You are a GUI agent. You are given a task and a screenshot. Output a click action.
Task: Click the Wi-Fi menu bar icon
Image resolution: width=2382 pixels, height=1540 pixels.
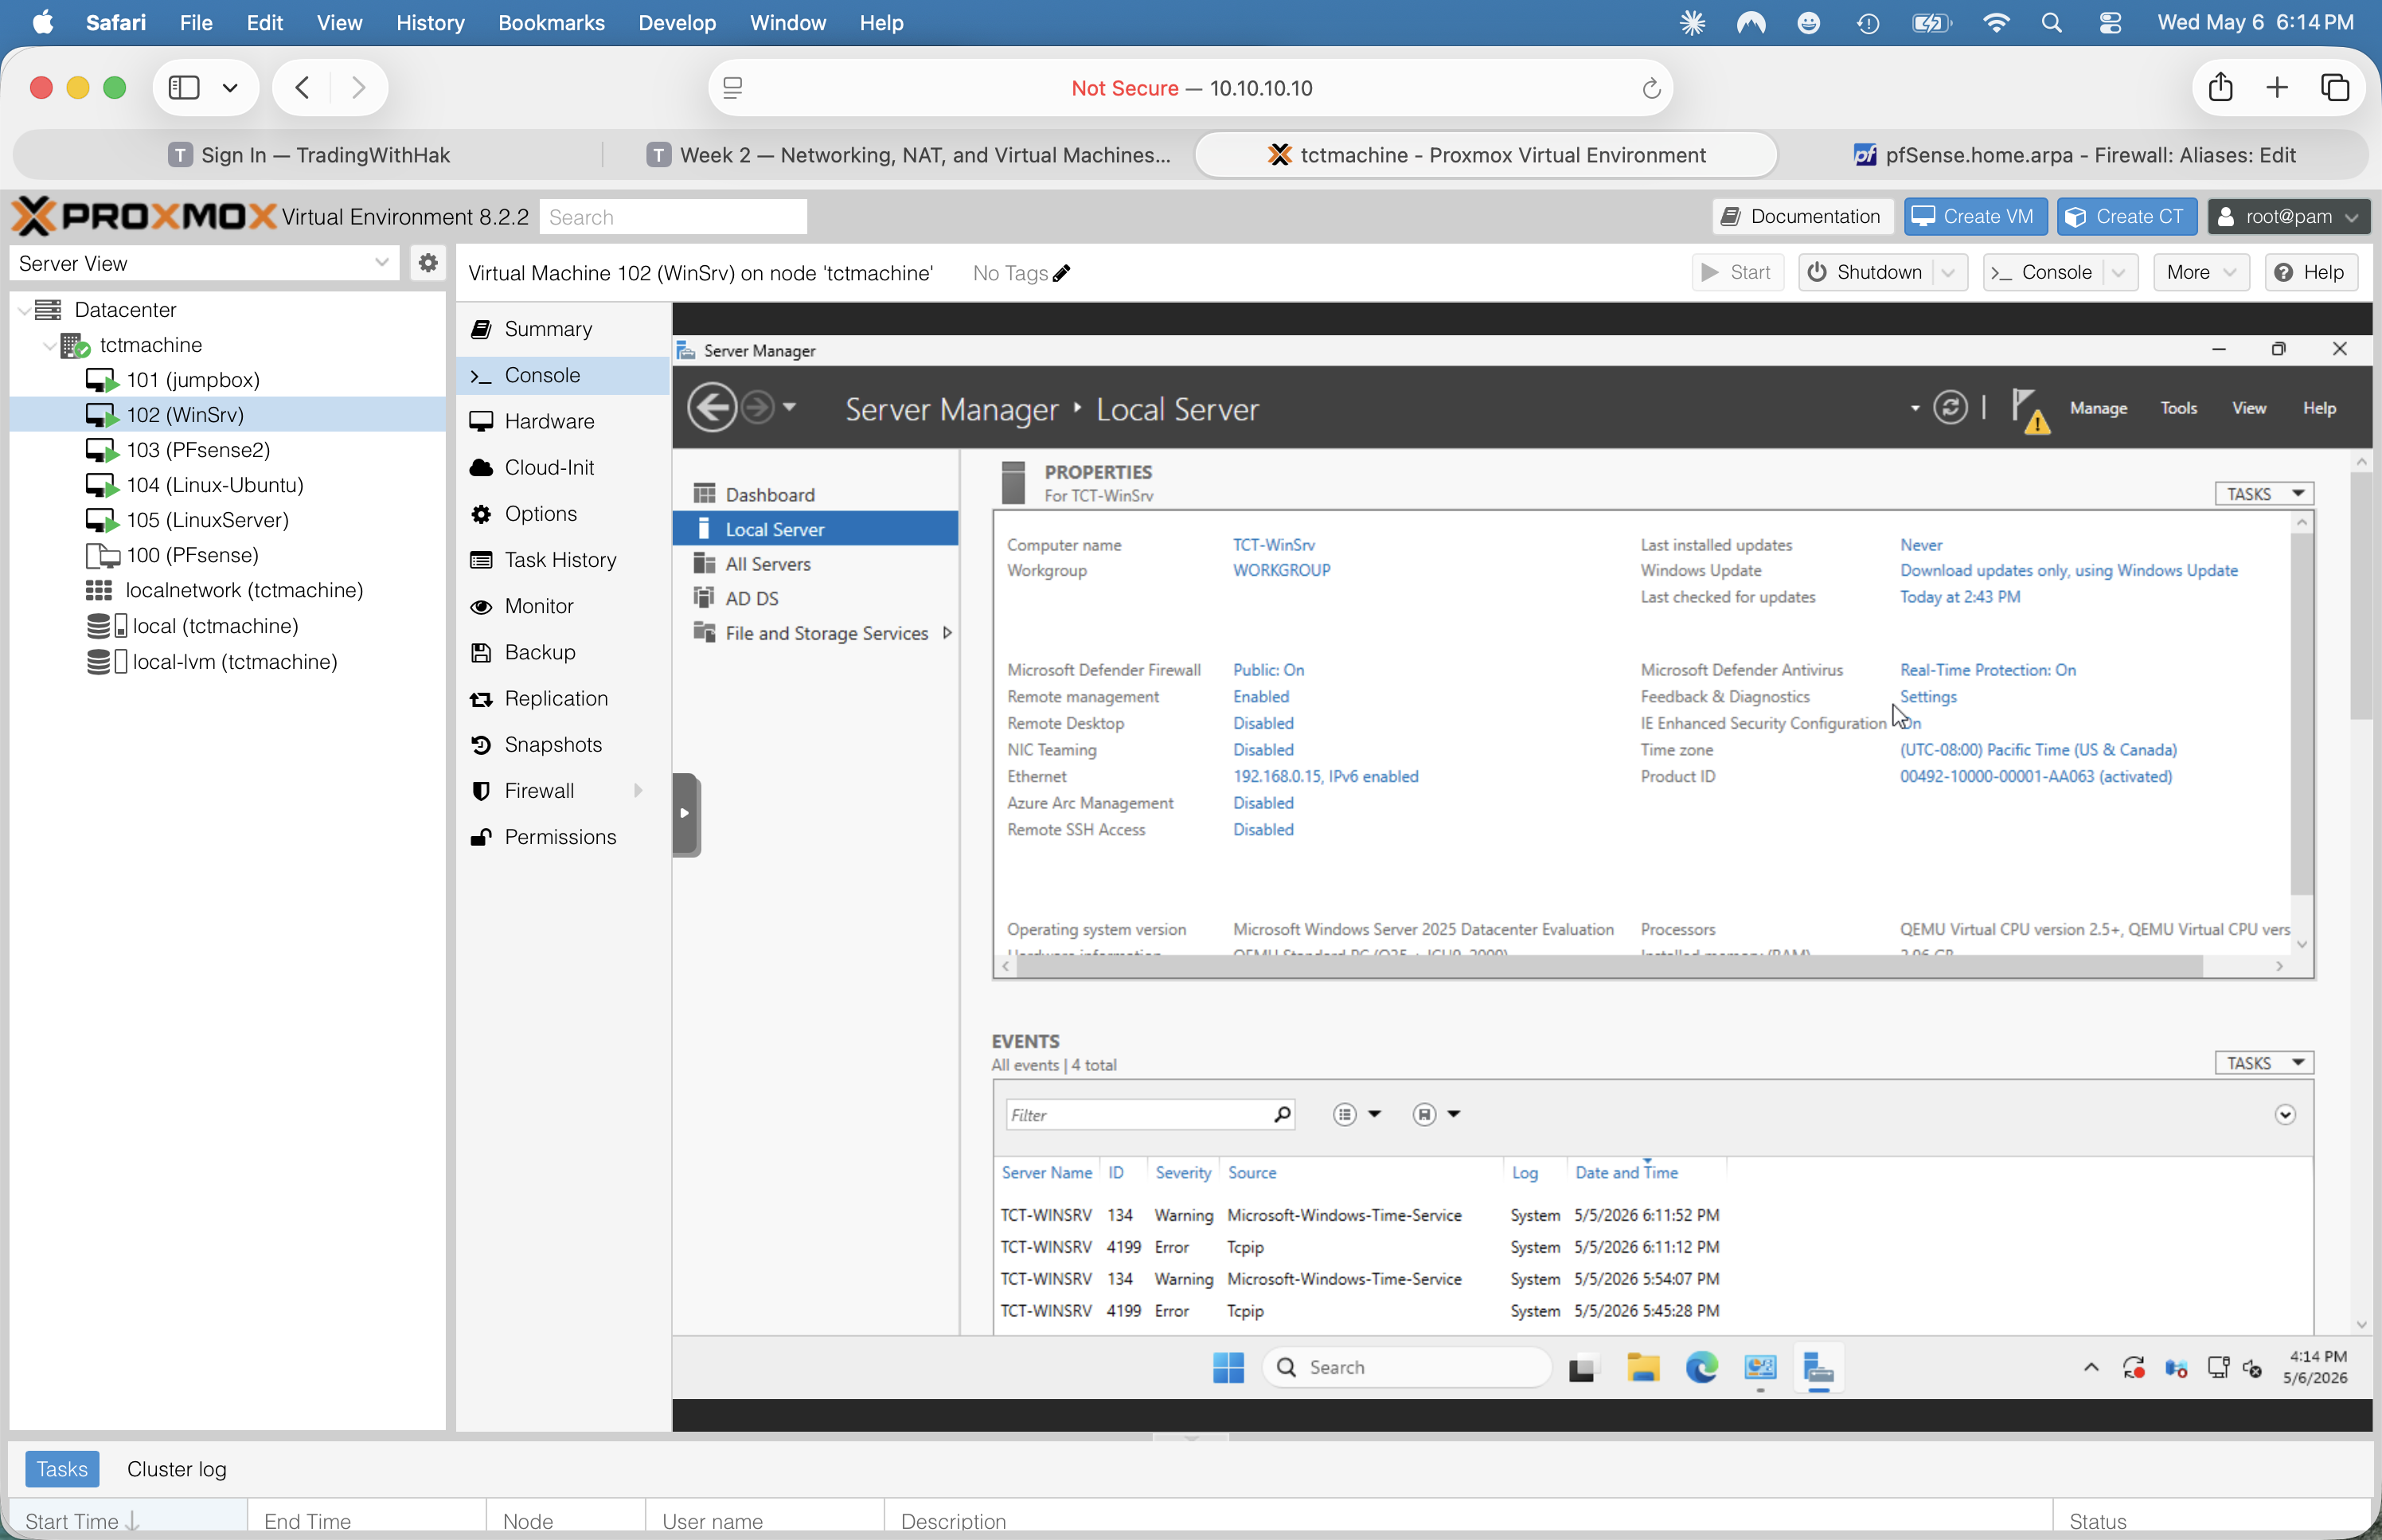(x=1995, y=22)
